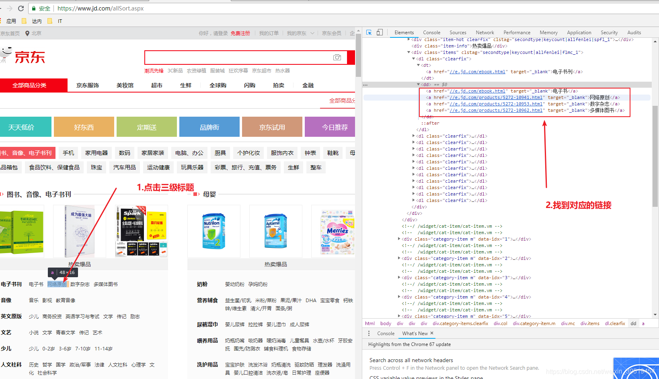
Task: Open the Security tab
Action: pos(609,33)
